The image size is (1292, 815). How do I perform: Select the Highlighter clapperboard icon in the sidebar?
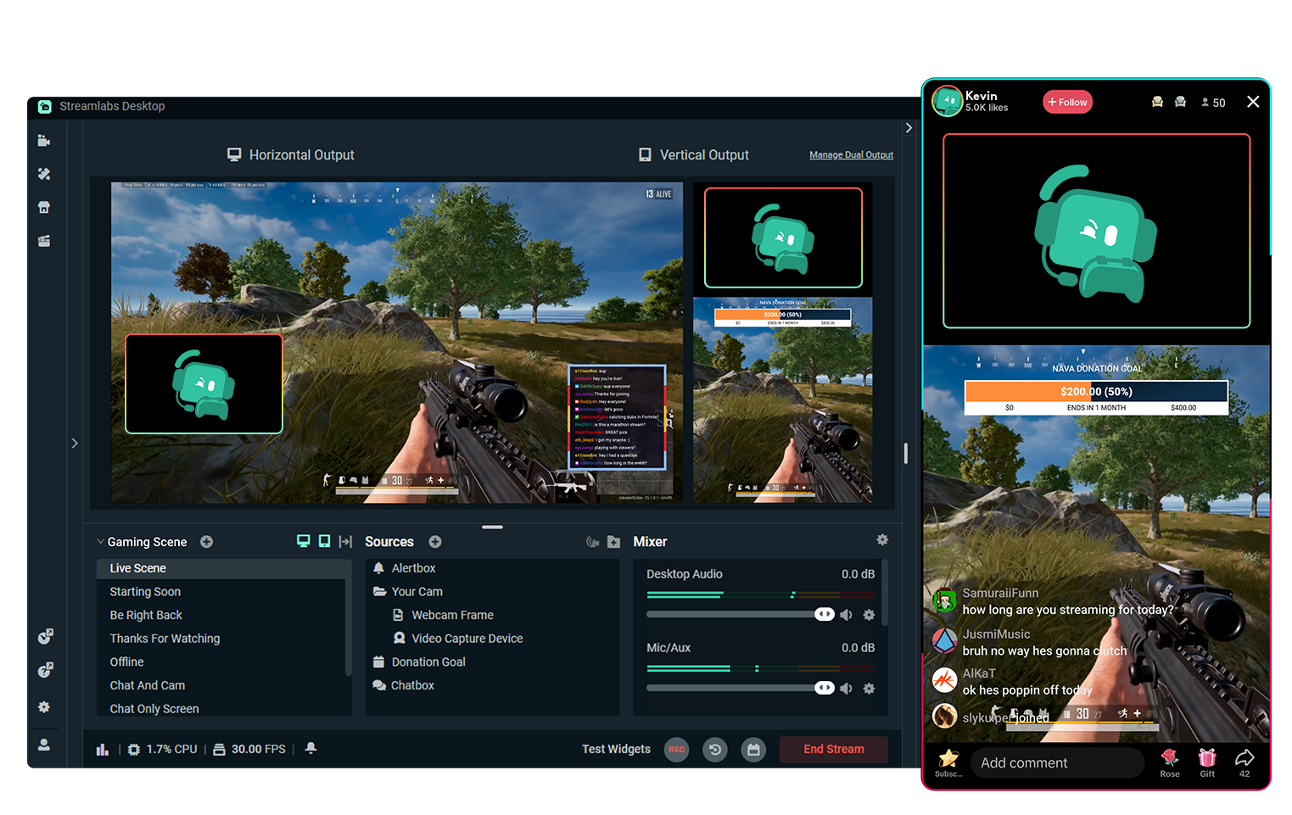pos(44,241)
